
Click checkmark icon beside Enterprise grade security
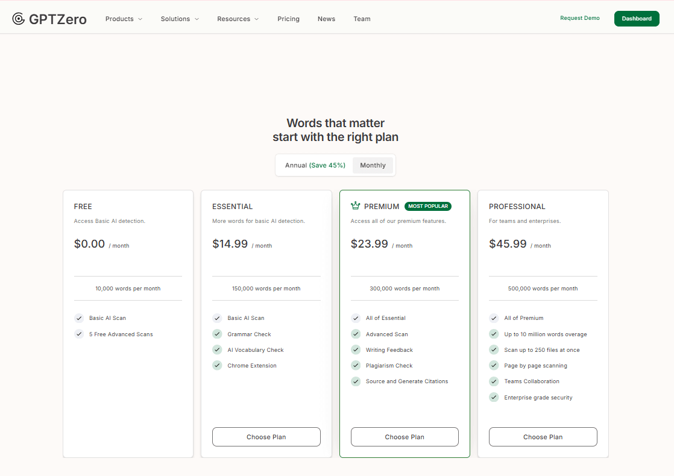[494, 398]
